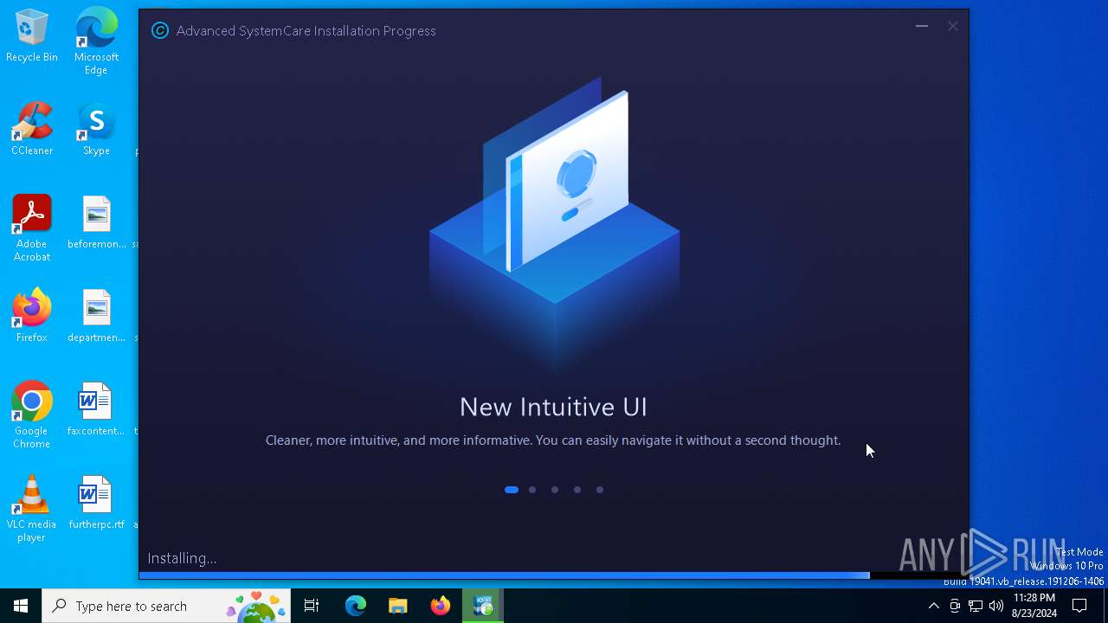1108x623 pixels.
Task: Switch to the installer app on the taskbar
Action: coord(482,606)
